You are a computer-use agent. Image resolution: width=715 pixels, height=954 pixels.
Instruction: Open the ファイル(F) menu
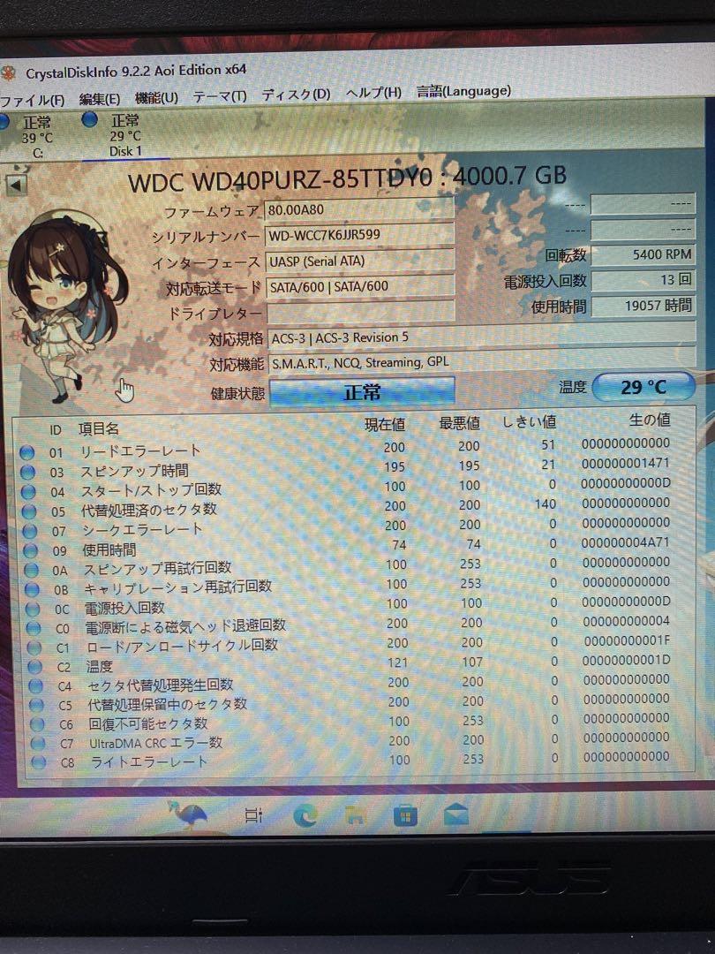(32, 101)
